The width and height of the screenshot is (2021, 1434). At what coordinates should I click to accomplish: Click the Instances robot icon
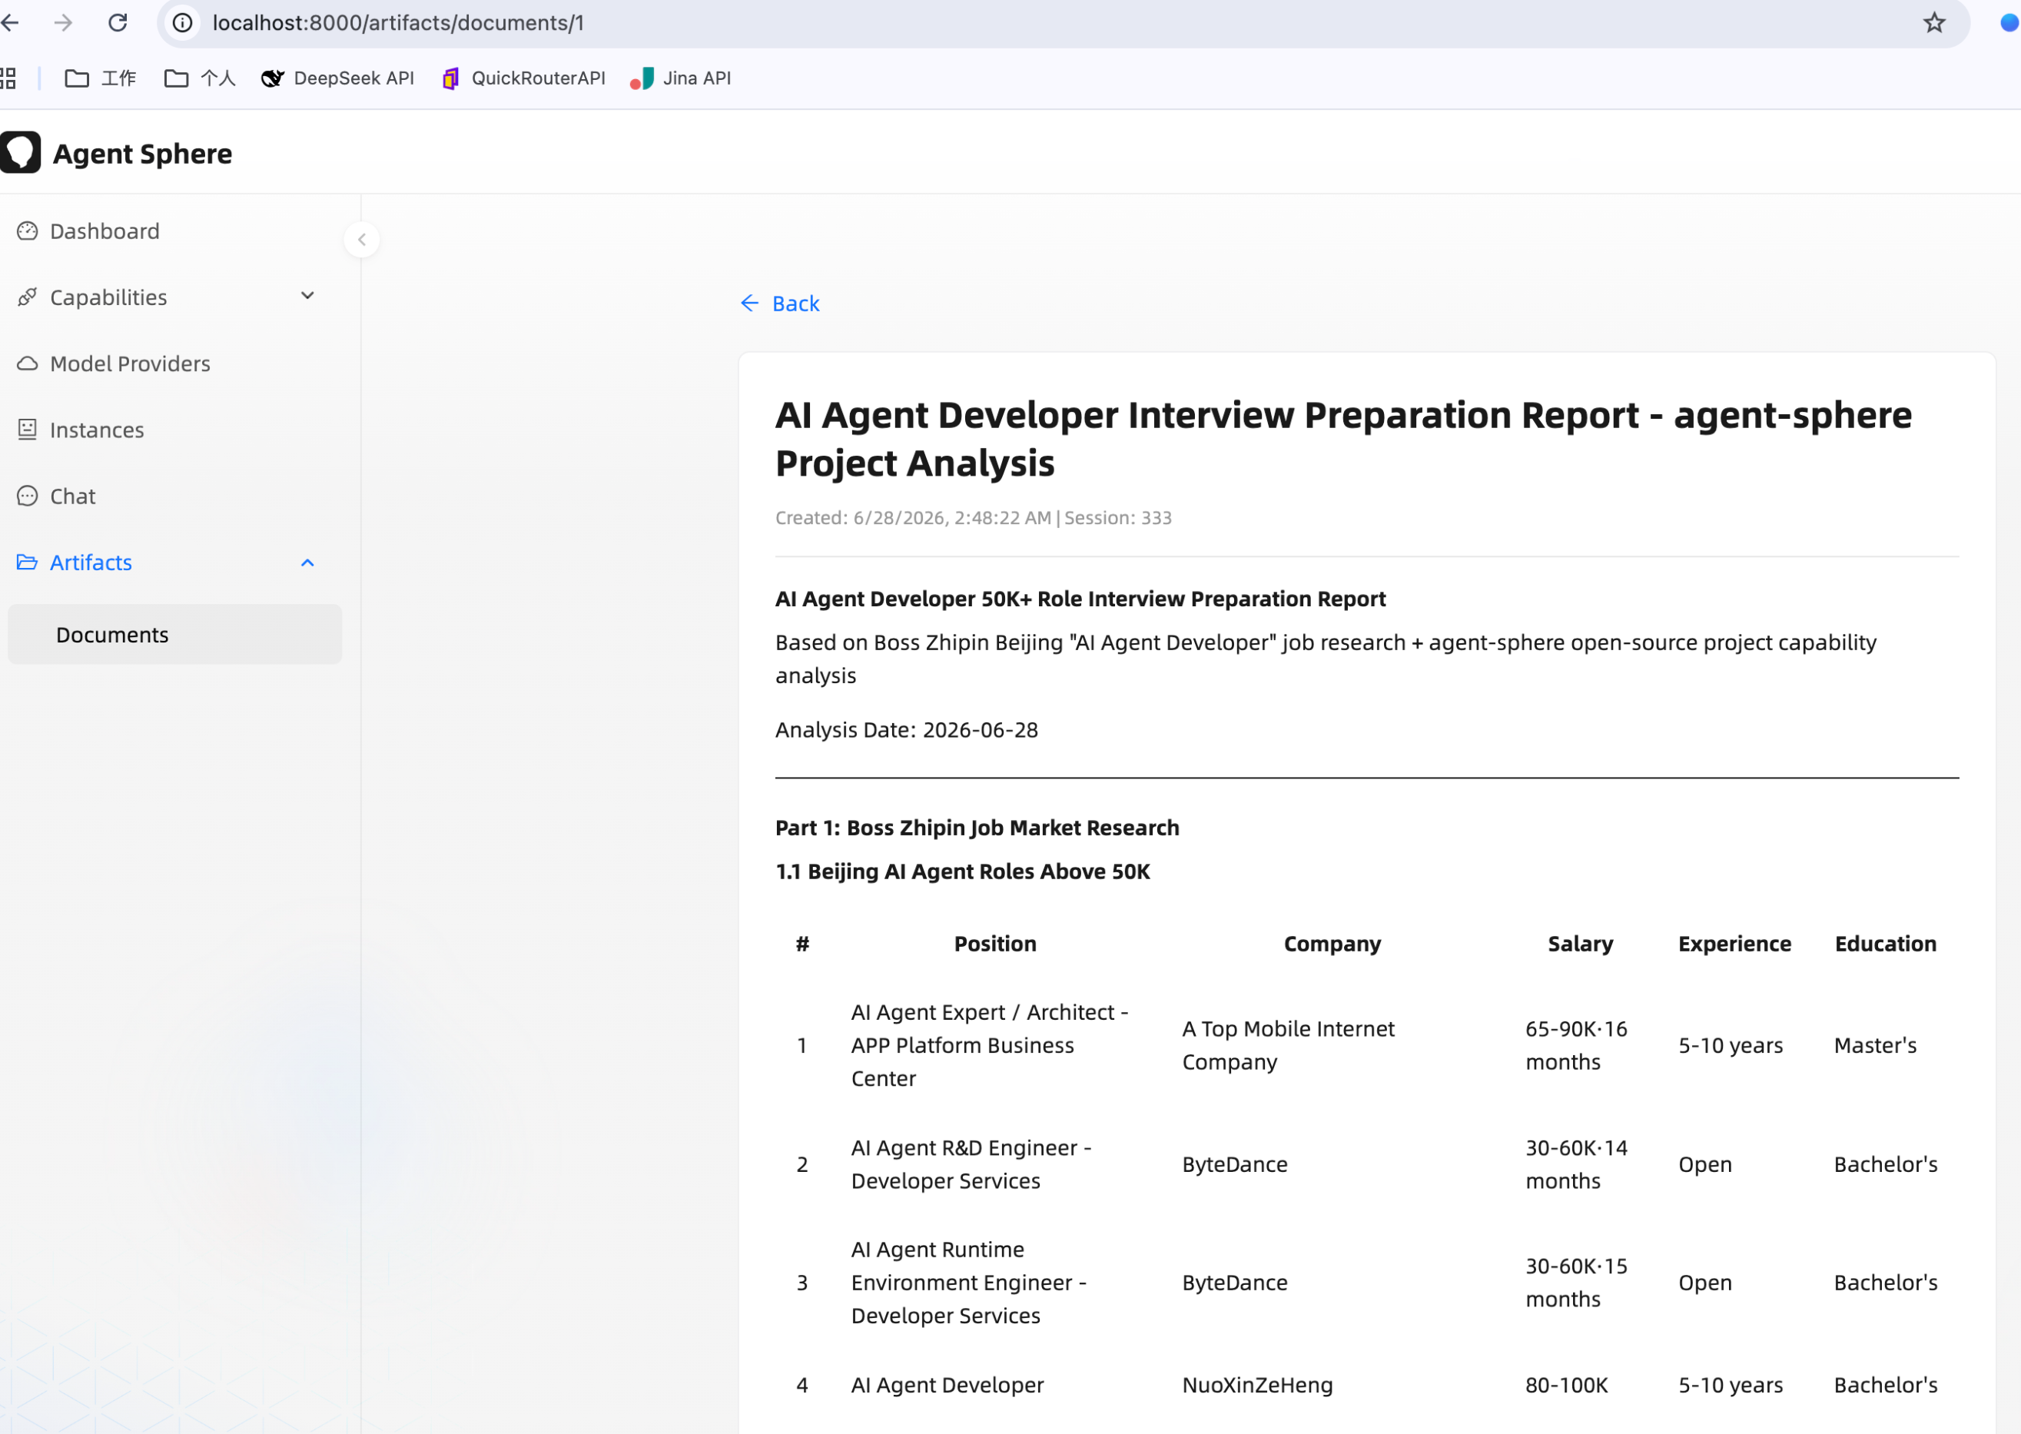point(28,430)
